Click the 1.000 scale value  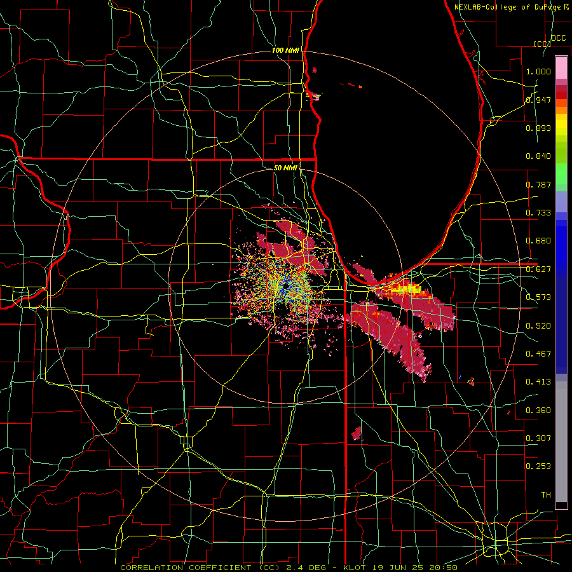click(x=538, y=71)
